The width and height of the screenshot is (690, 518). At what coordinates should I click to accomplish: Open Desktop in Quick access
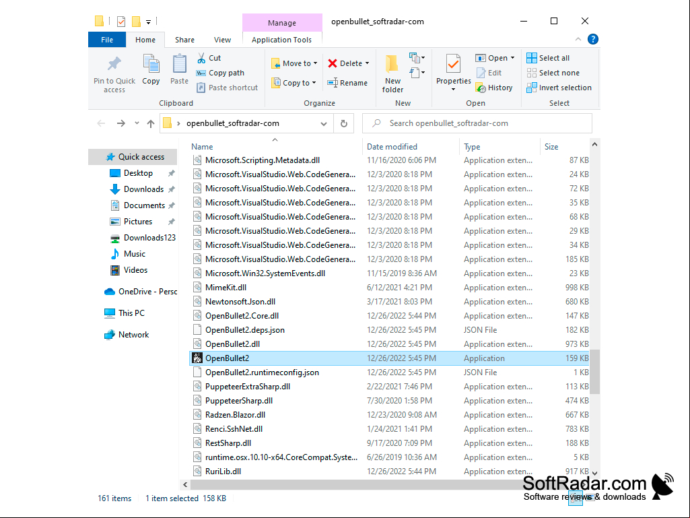[x=138, y=173]
